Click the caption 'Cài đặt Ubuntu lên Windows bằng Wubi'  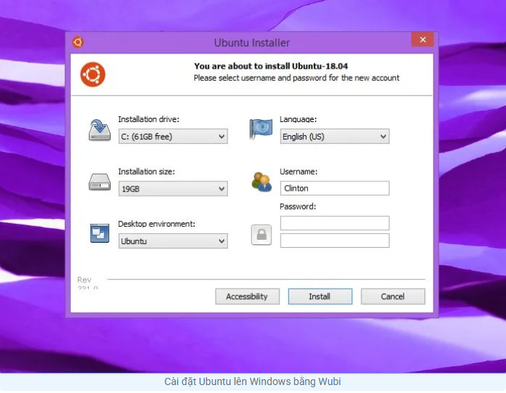pos(252,381)
